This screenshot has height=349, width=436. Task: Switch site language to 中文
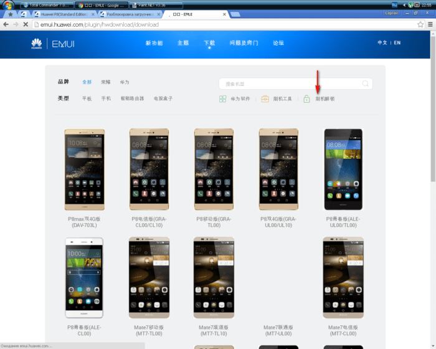(x=382, y=42)
